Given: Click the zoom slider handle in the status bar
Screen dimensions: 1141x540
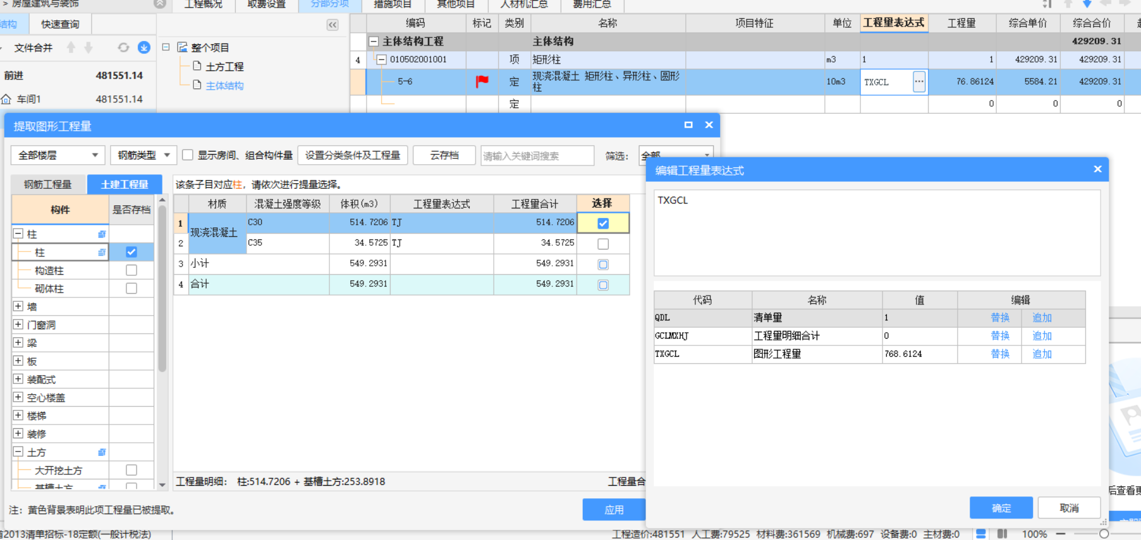Looking at the screenshot, I should pos(1104,534).
